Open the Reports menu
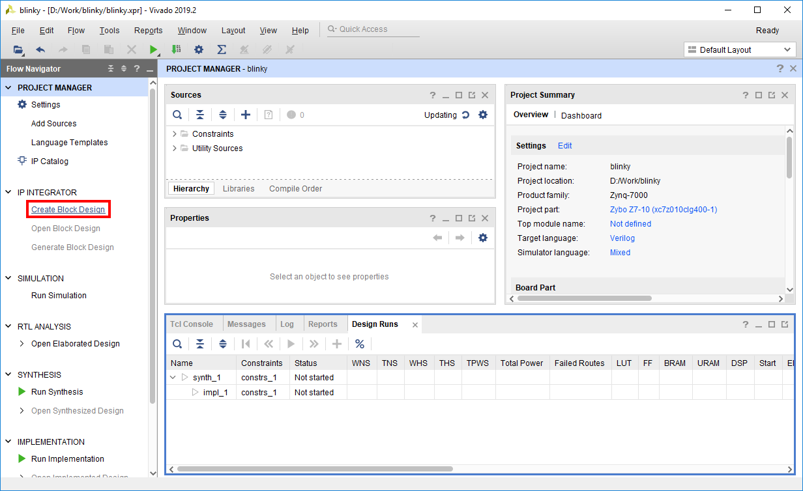The image size is (803, 491). [149, 31]
